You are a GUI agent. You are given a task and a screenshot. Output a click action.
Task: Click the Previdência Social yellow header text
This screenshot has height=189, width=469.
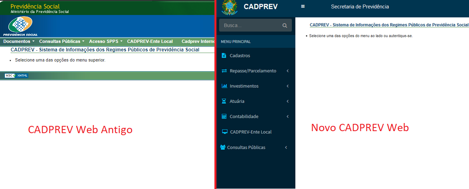pos(35,6)
